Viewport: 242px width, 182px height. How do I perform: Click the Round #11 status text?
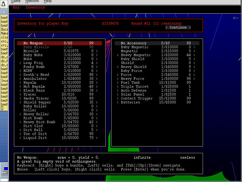click(156, 23)
